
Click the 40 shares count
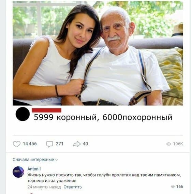[x=85, y=144]
